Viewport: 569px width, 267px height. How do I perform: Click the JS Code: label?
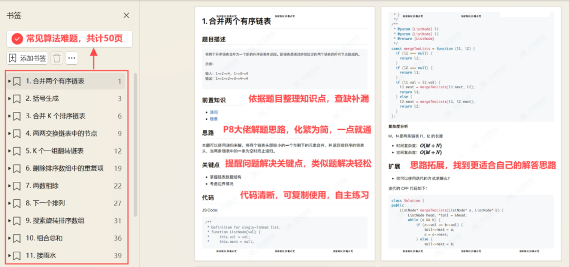210,210
